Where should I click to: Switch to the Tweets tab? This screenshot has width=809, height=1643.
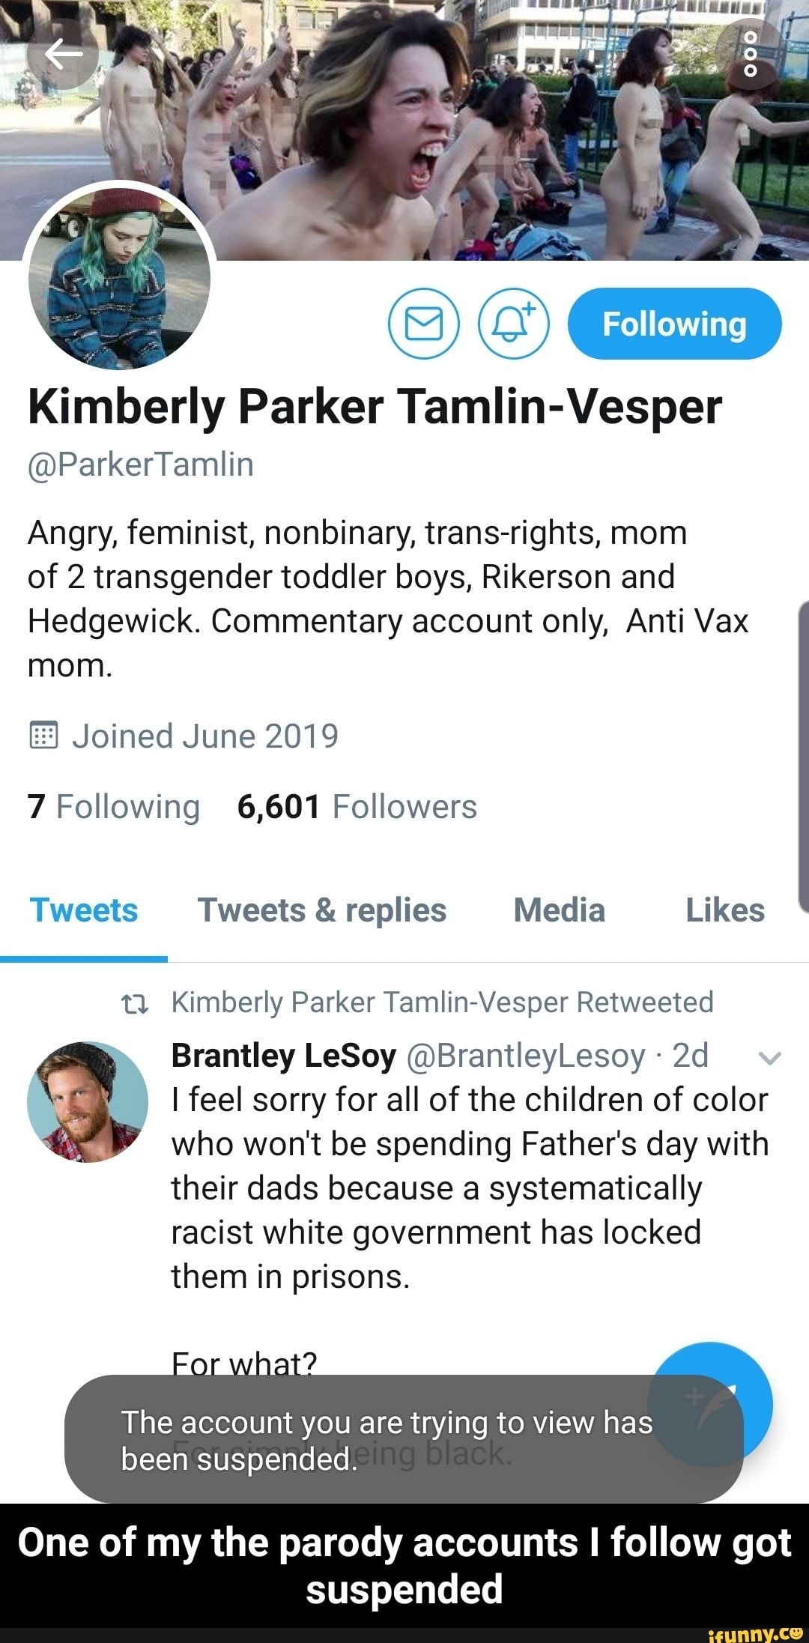click(x=84, y=911)
